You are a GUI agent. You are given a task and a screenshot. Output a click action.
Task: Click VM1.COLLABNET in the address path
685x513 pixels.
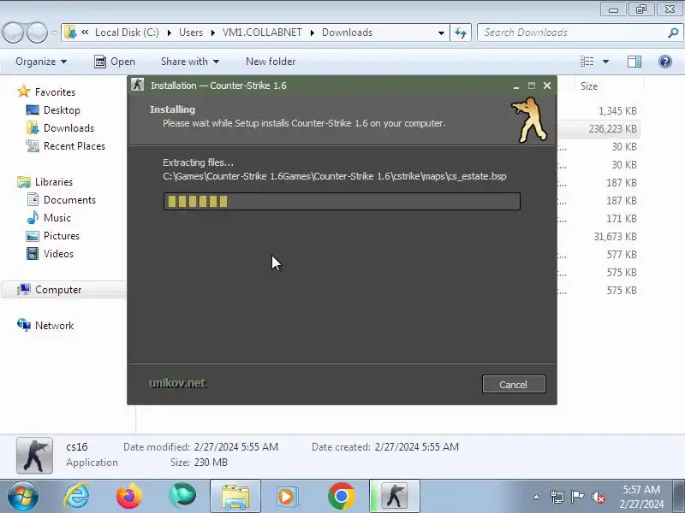(x=262, y=32)
